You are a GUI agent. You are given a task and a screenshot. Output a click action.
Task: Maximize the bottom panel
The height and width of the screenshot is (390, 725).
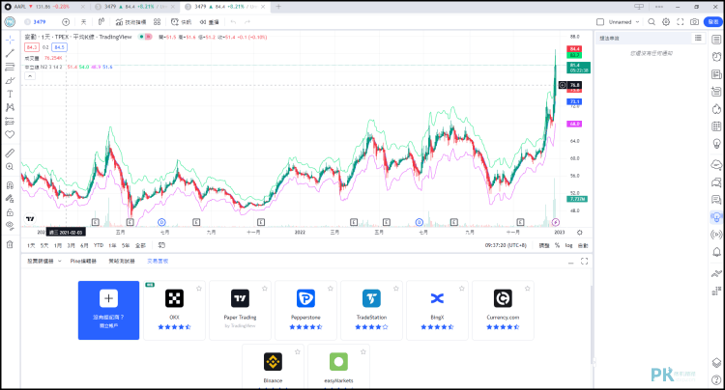tap(585, 262)
